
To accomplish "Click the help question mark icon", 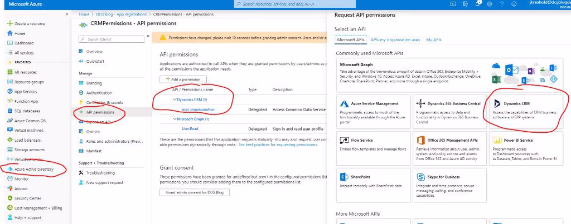I will coord(502,4).
